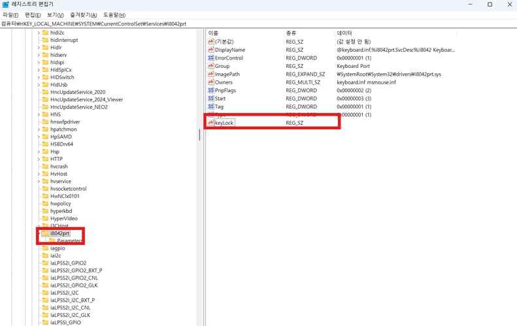The image size is (517, 326).
Task: Select the iaLPSS2i_I2C_CNL tree item
Action: pyautogui.click(x=70, y=308)
